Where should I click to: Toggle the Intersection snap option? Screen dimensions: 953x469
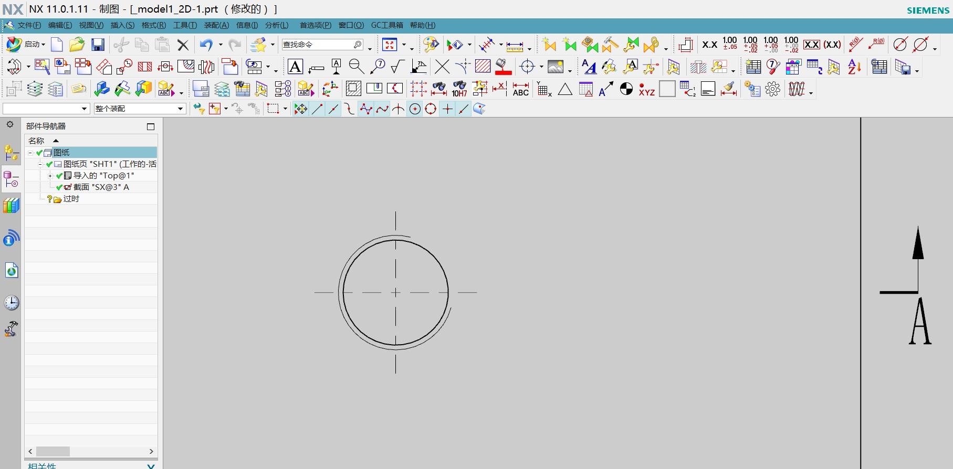coord(399,109)
